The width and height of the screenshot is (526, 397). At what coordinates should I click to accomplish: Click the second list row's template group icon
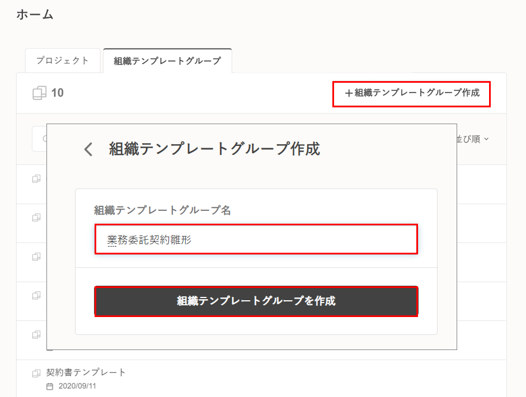click(36, 218)
